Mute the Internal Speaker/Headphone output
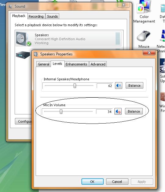 [x=118, y=86]
